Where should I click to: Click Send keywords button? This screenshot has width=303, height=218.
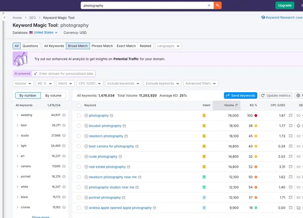click(x=240, y=95)
